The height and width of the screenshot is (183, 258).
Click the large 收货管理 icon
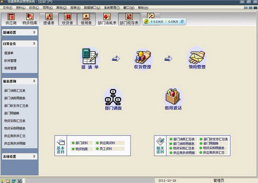pyautogui.click(x=143, y=57)
